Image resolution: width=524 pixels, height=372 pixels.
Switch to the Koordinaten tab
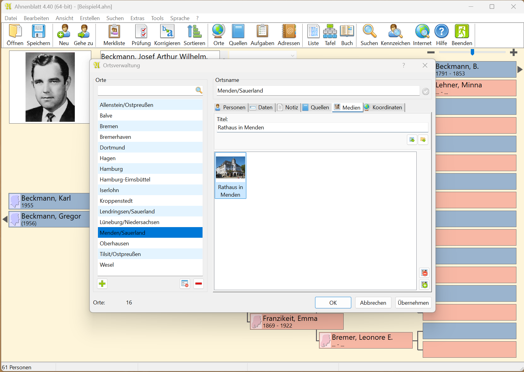pos(384,107)
